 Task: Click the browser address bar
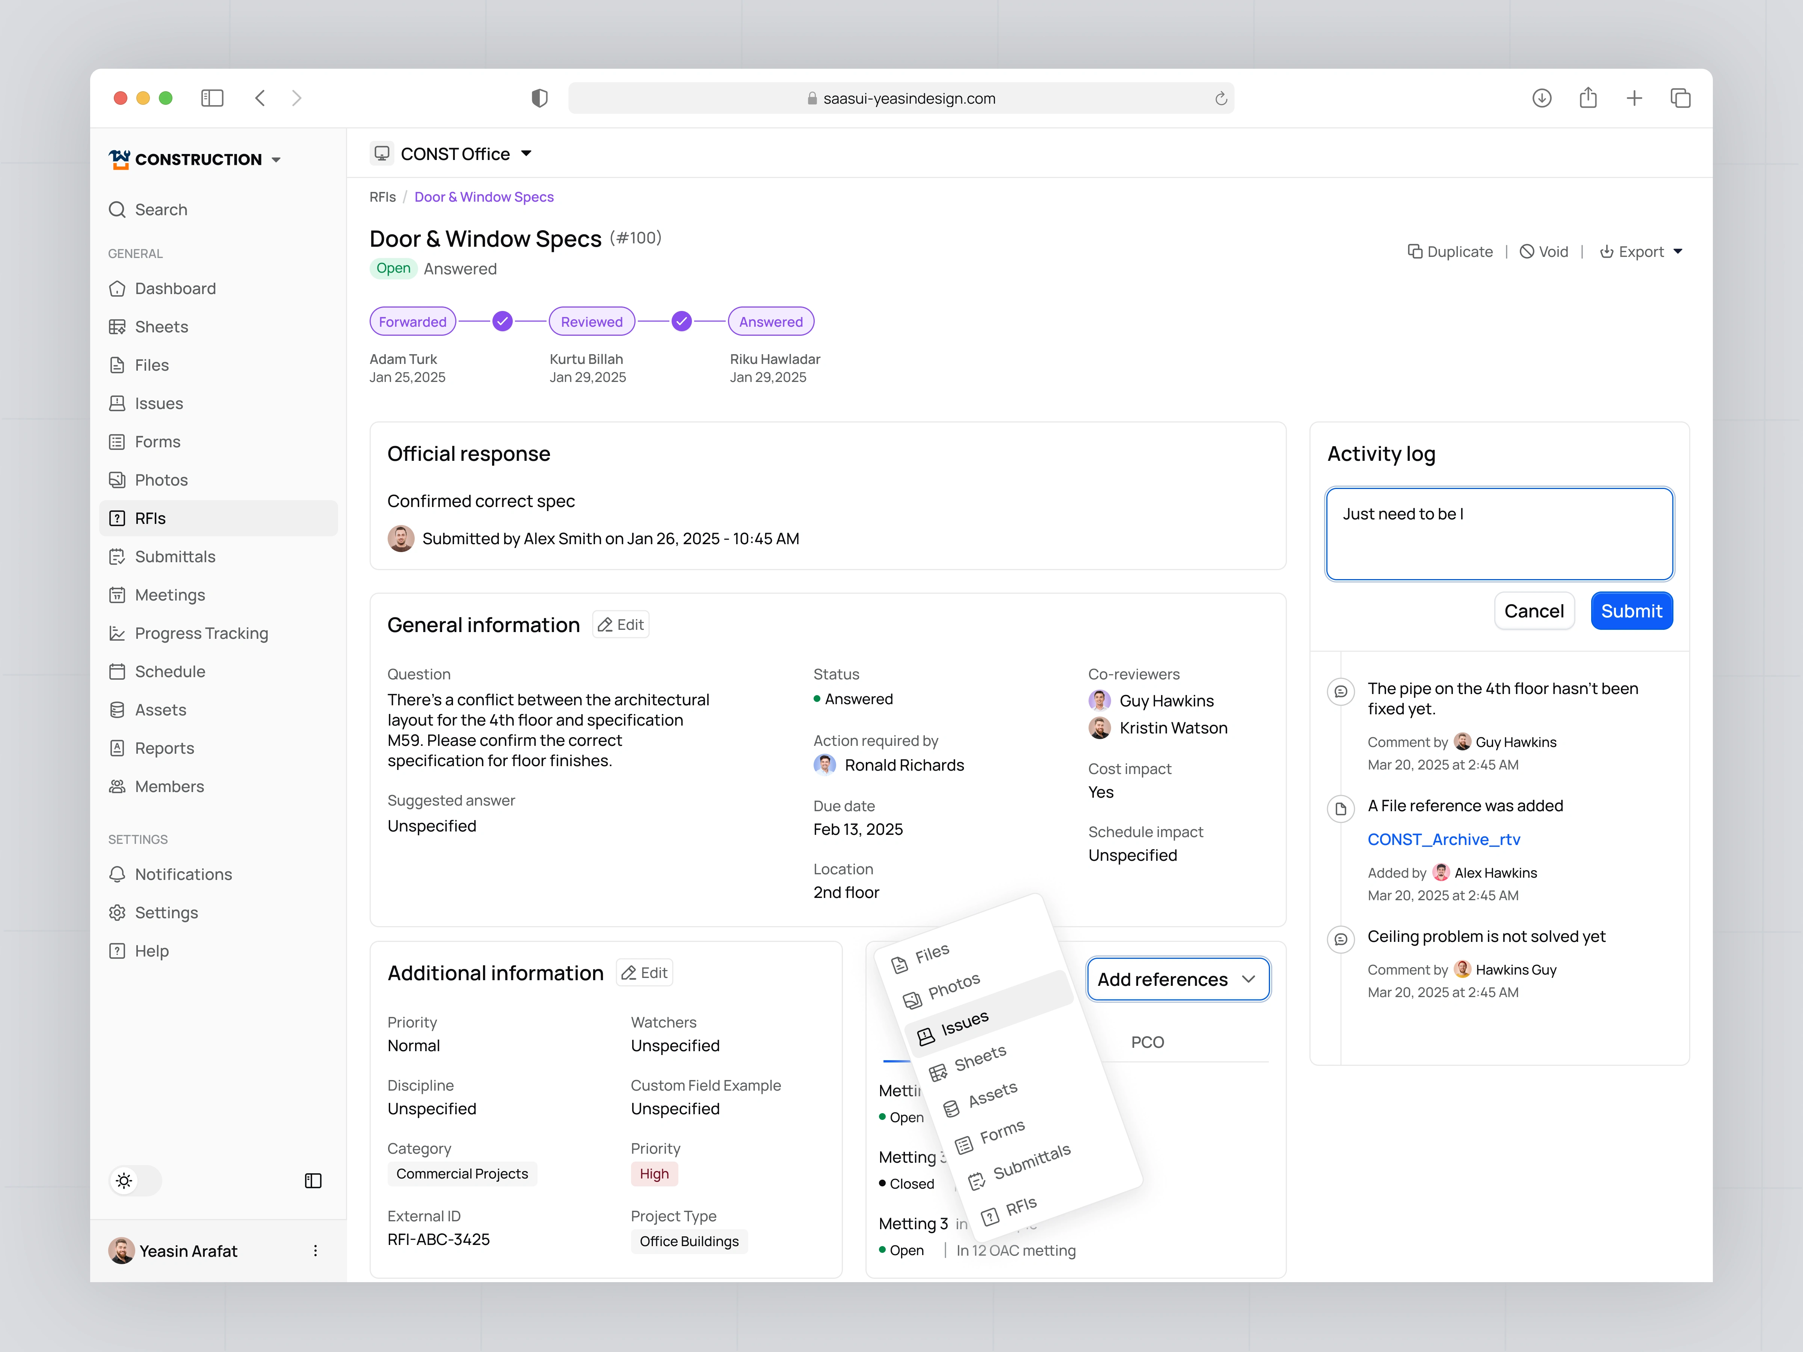pyautogui.click(x=901, y=99)
